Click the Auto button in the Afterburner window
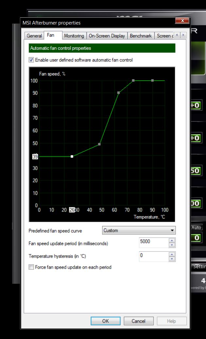This screenshot has height=339, width=206. click(x=196, y=228)
